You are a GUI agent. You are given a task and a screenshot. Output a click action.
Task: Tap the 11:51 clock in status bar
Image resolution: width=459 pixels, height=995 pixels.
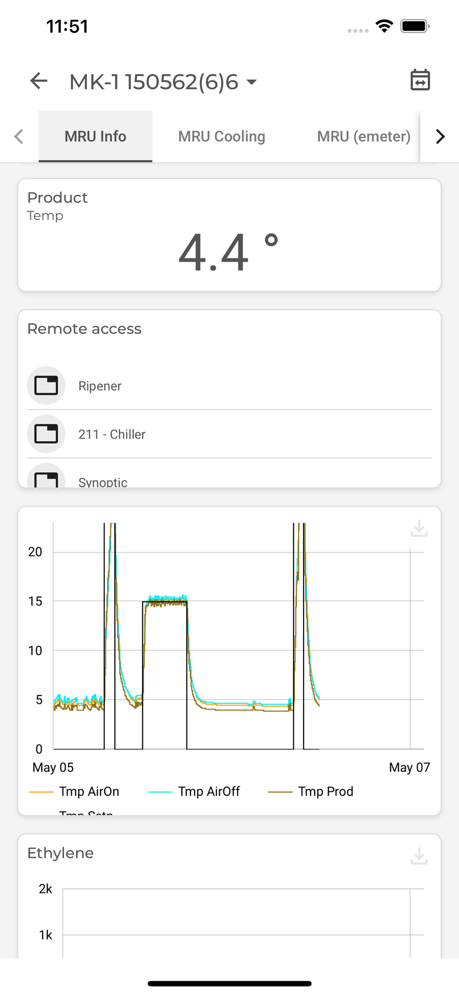coord(67,26)
